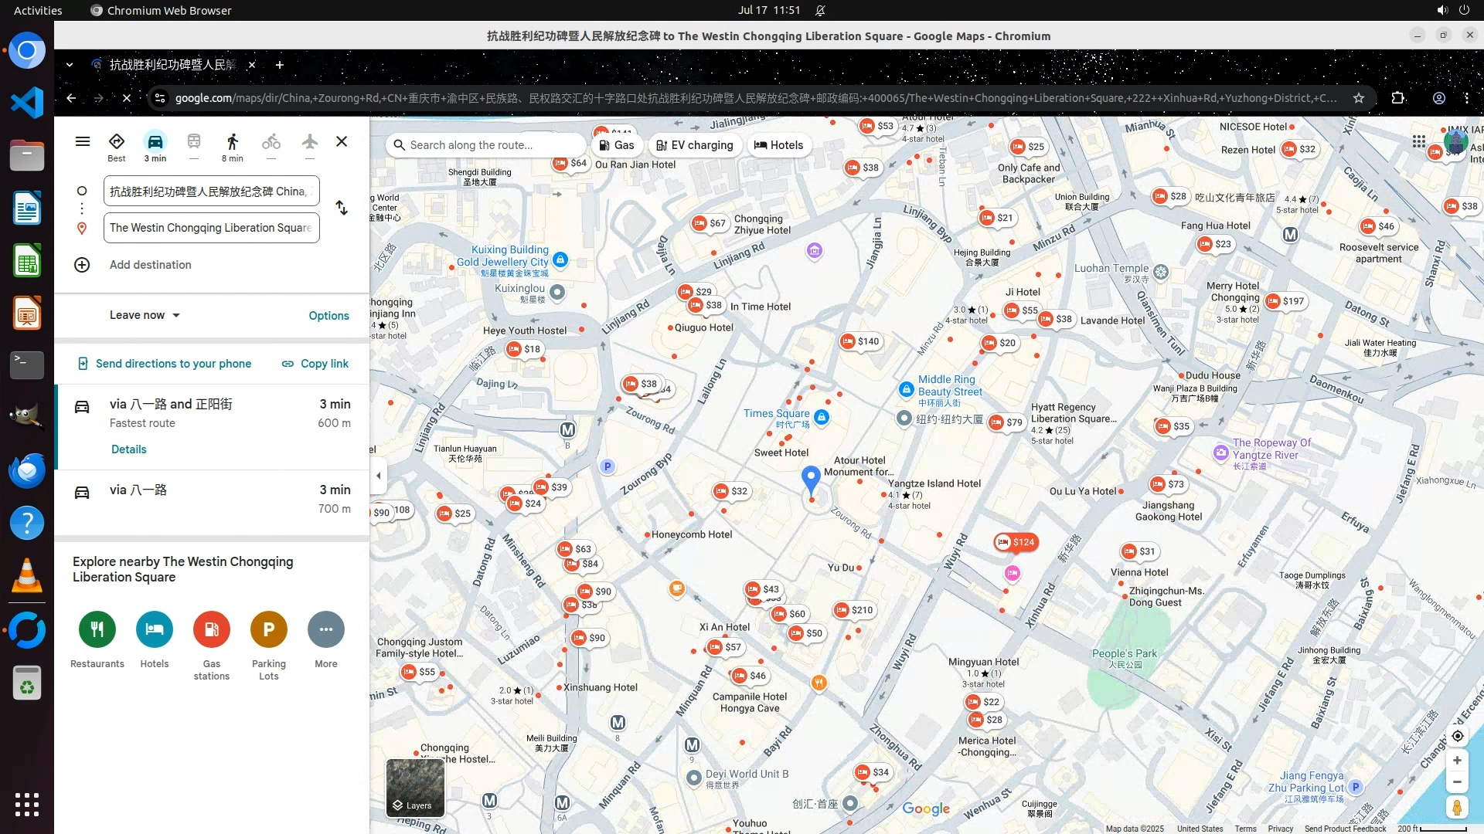The height and width of the screenshot is (834, 1484).
Task: Open the tab search dropdown arrow
Action: click(70, 65)
